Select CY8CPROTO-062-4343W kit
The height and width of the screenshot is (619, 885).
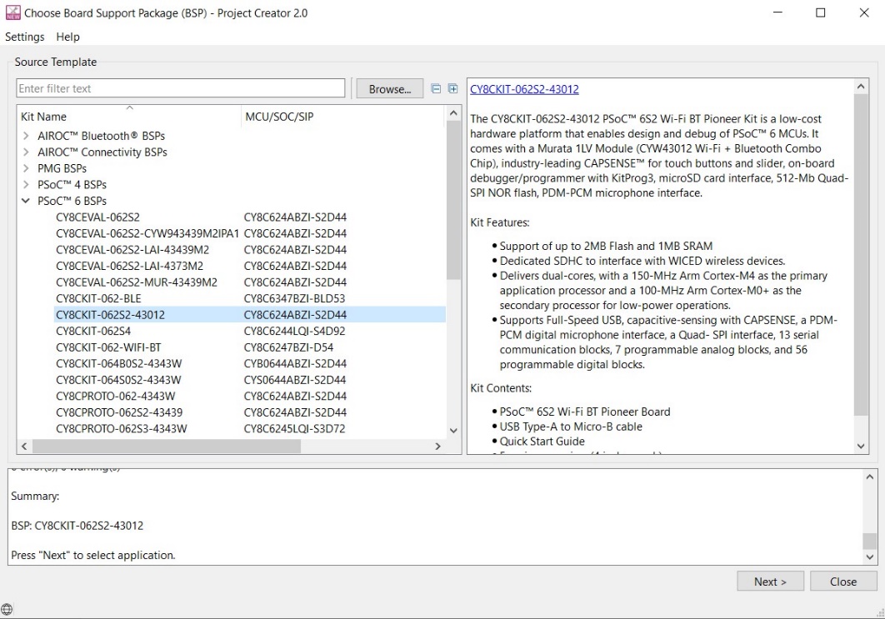[250, 396]
